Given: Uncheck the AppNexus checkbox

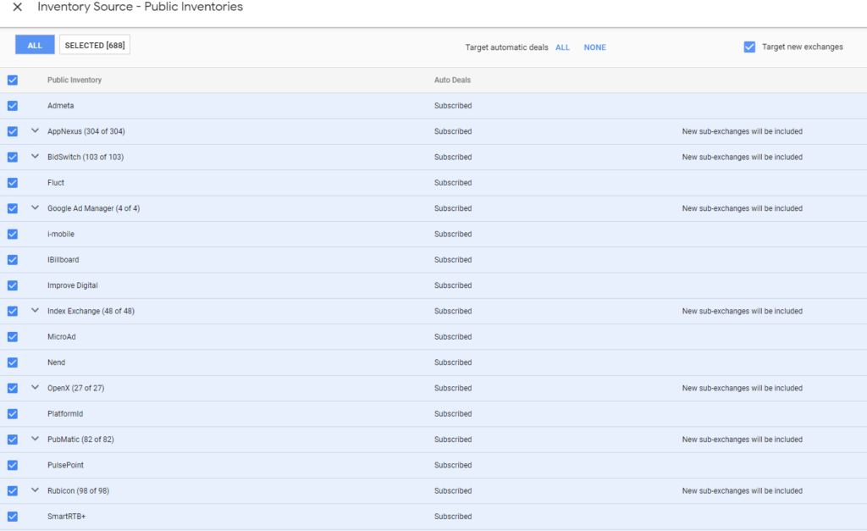Looking at the screenshot, I should click(13, 131).
